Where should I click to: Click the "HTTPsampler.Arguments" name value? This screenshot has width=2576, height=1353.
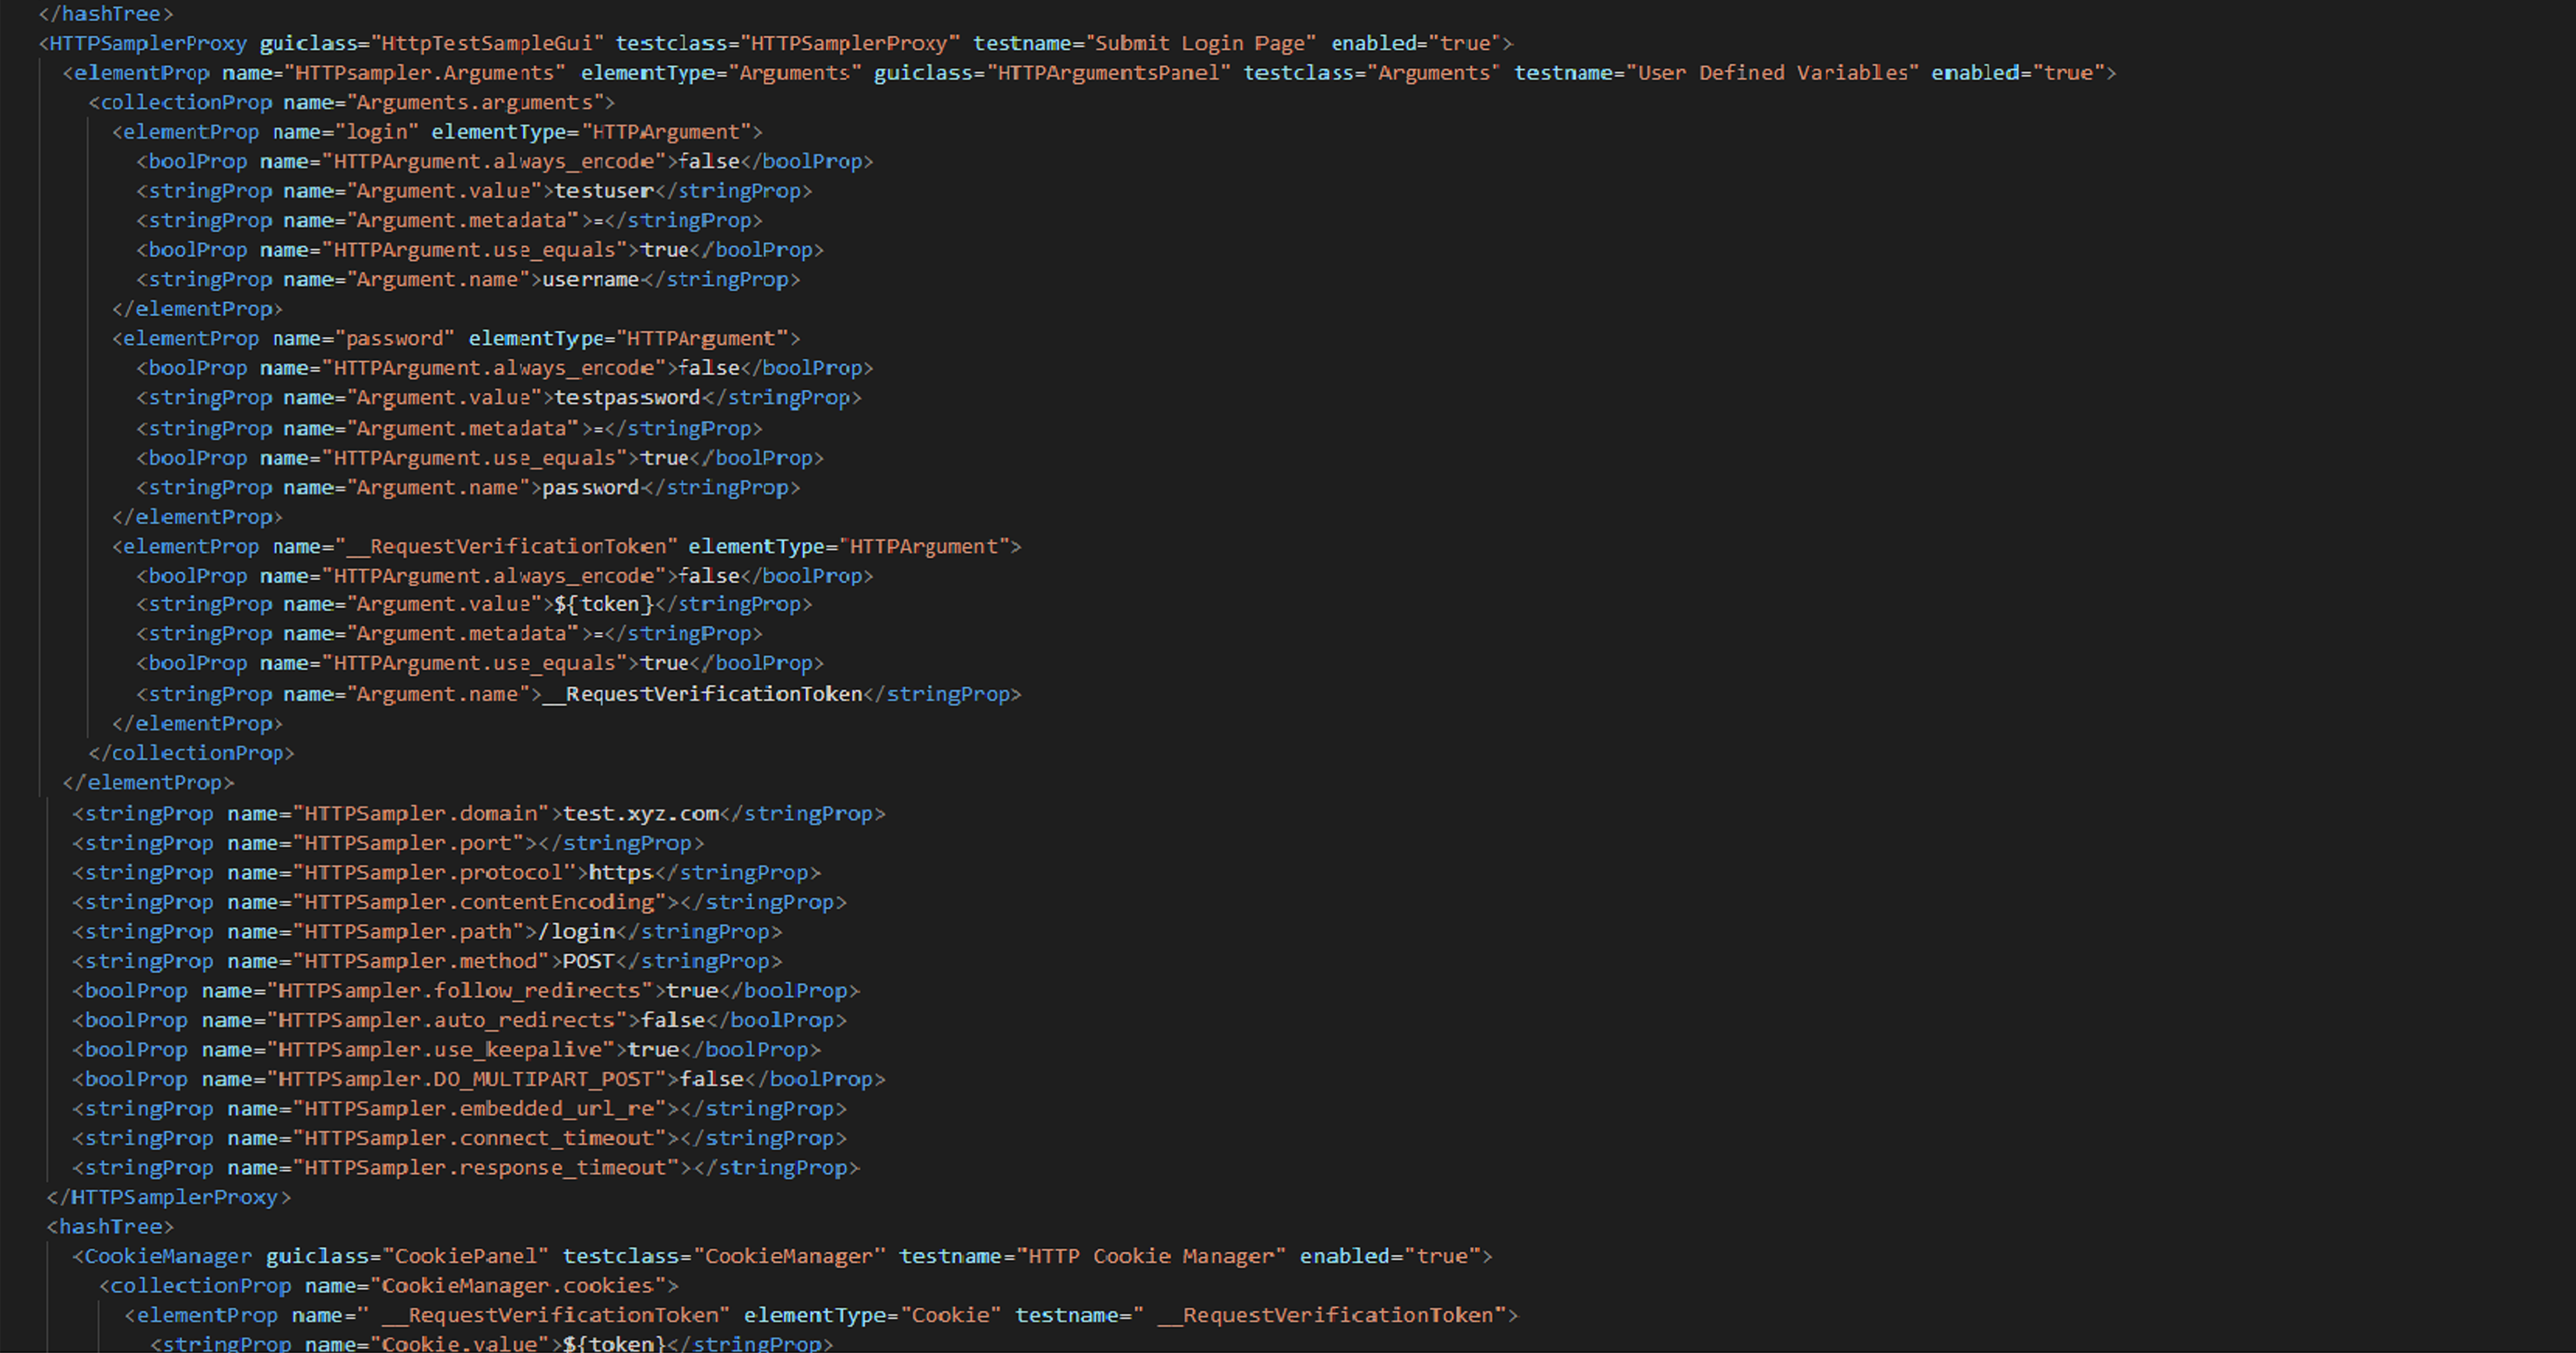coord(424,73)
